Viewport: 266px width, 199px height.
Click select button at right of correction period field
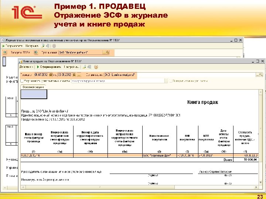[166, 81]
